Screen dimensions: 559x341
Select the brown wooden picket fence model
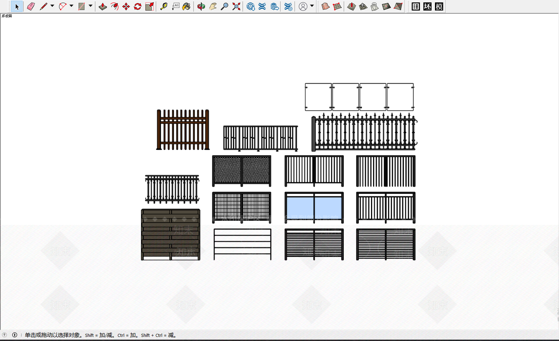point(183,130)
